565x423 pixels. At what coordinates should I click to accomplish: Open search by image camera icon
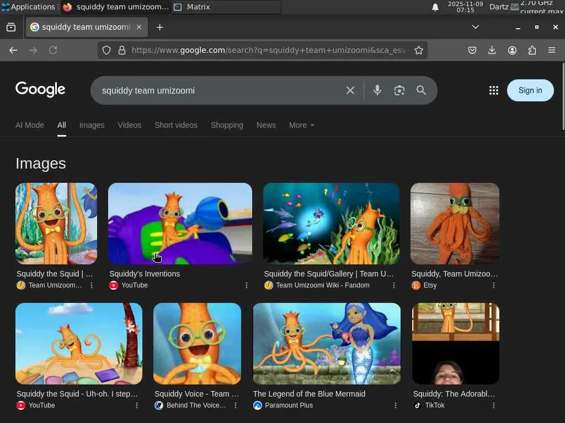pos(399,90)
